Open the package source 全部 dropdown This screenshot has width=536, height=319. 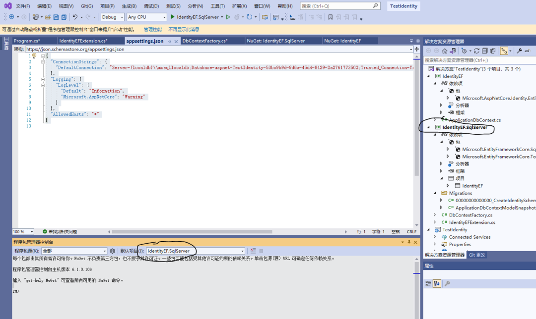tap(74, 251)
